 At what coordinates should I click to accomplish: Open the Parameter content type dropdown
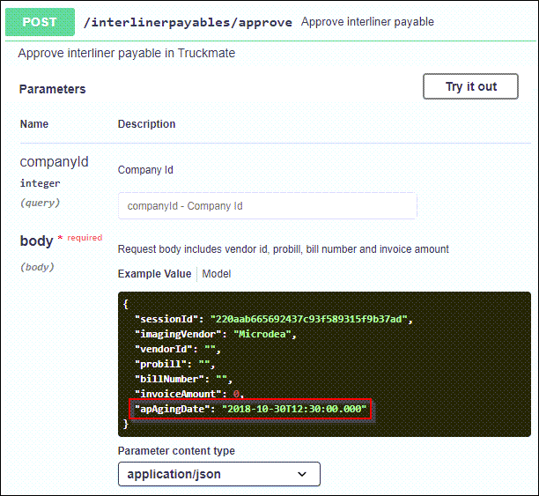click(x=218, y=474)
